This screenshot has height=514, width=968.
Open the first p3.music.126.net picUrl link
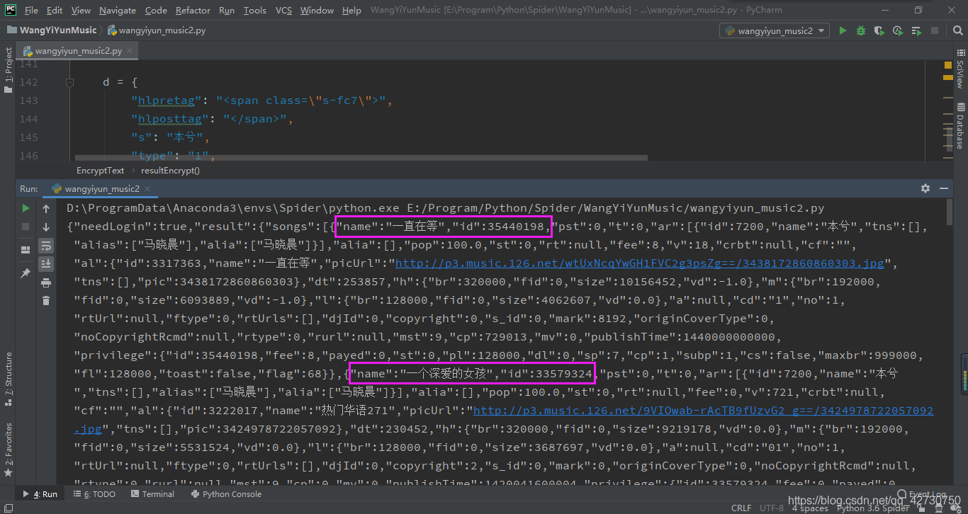coord(639,263)
